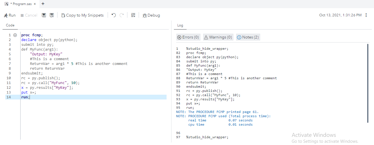Viewport: 374px width, 145px height.
Task: Select the Program.sas file tab
Action: coord(20,4)
